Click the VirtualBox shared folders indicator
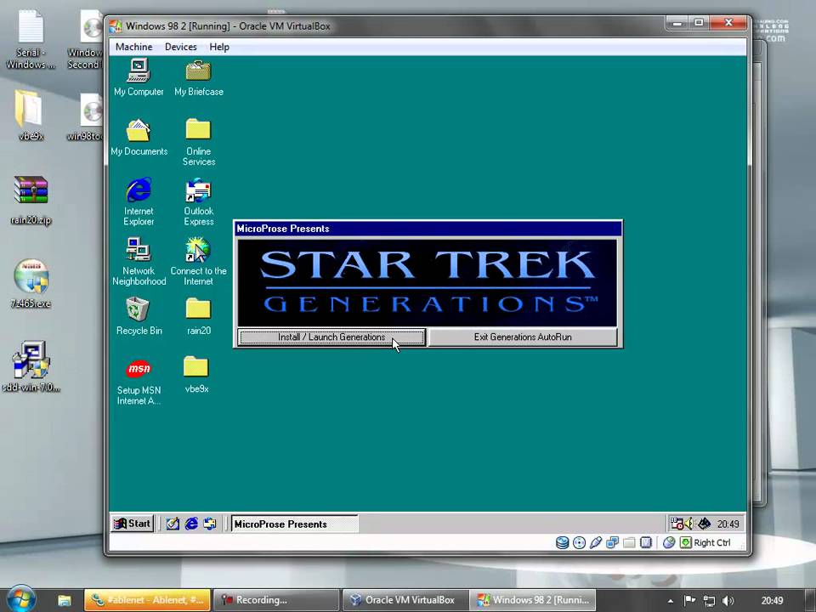The height and width of the screenshot is (612, 816). click(x=629, y=543)
